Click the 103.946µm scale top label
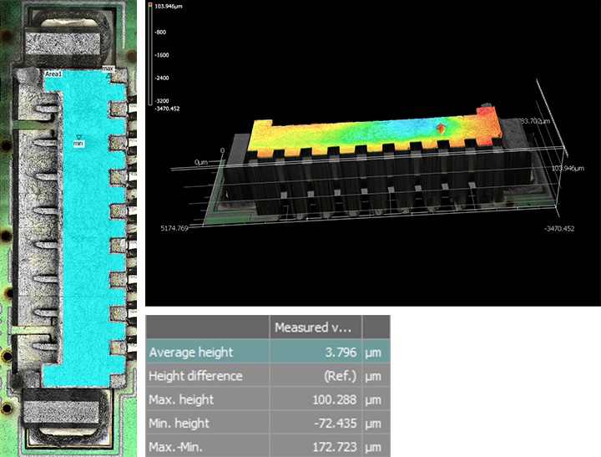Screen dimensions: 601x457 coord(169,6)
